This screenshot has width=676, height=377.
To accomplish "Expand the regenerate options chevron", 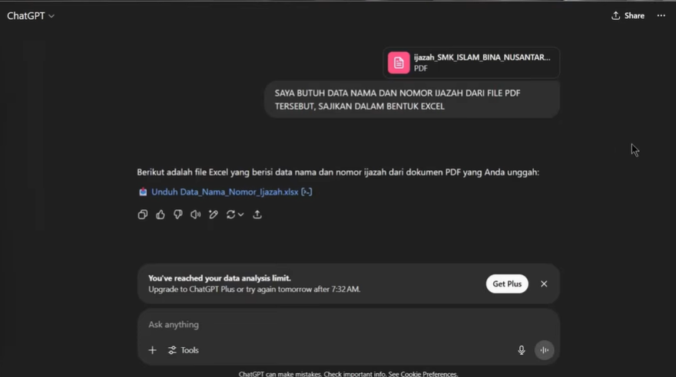I will 241,215.
